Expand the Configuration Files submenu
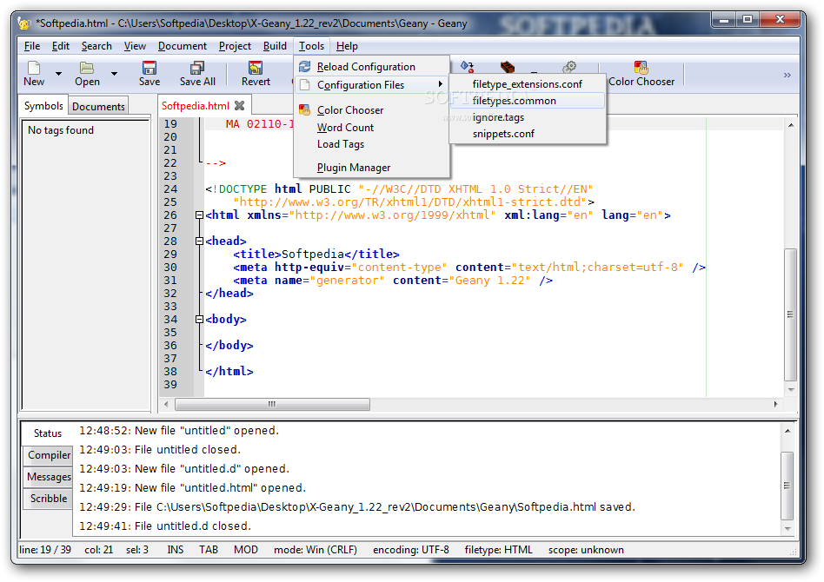This screenshot has height=582, width=824. [371, 85]
